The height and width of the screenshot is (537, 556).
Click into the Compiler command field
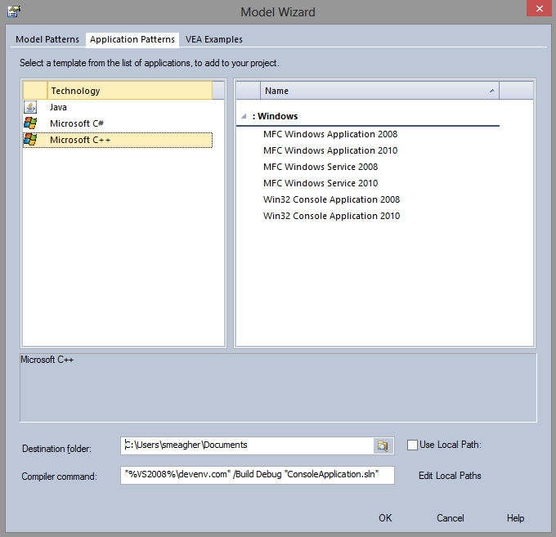pos(257,475)
